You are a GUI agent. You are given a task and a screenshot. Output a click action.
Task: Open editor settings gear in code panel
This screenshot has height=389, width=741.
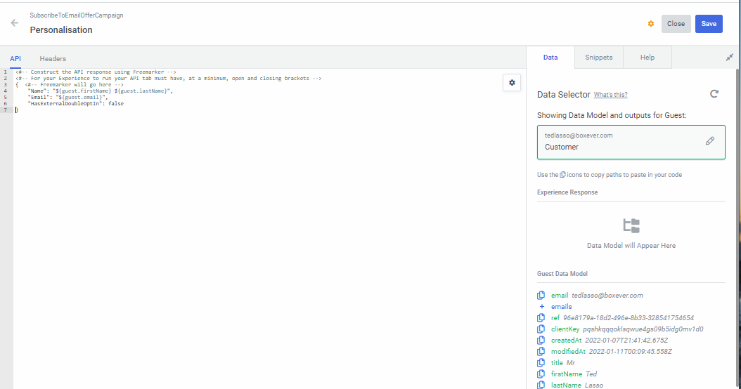[x=512, y=83]
